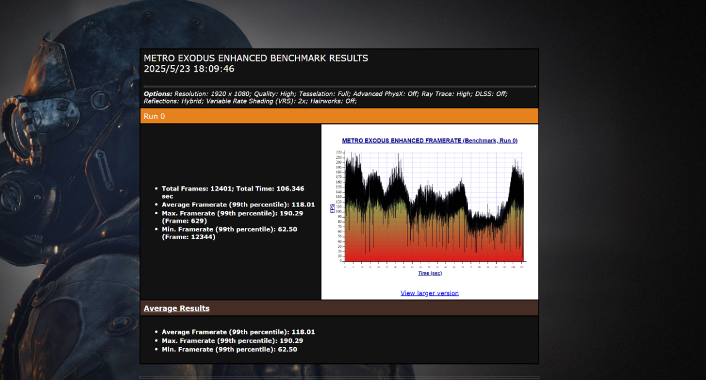Click Average Results Min. Framerate 62.50 line
The height and width of the screenshot is (380, 706).
[x=229, y=349]
